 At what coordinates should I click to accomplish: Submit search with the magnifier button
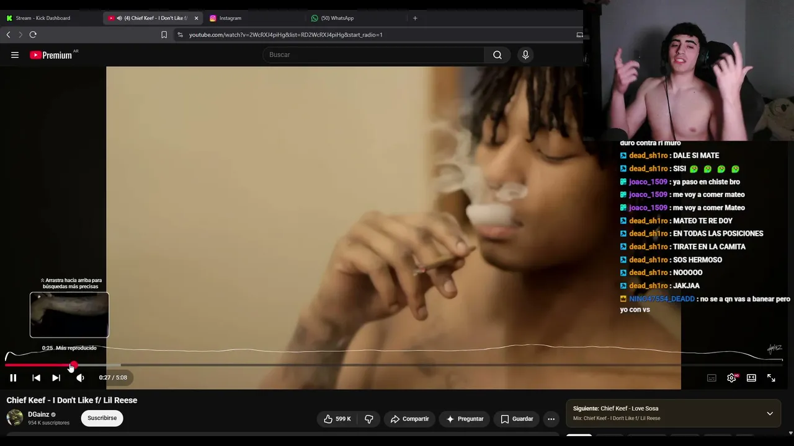point(497,55)
